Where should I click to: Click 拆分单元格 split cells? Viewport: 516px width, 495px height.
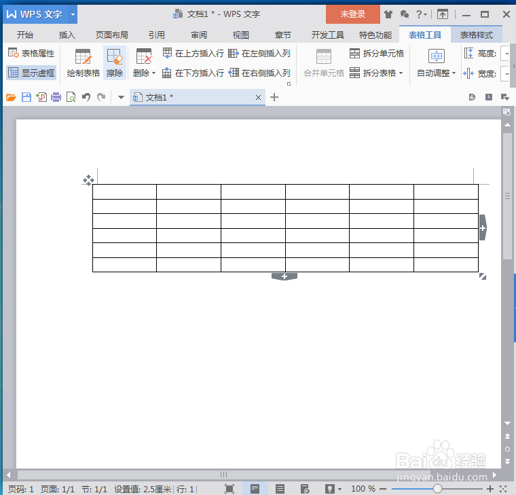point(377,53)
